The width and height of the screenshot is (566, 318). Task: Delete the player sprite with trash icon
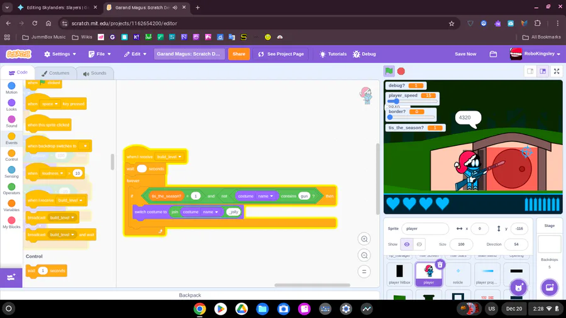(440, 265)
